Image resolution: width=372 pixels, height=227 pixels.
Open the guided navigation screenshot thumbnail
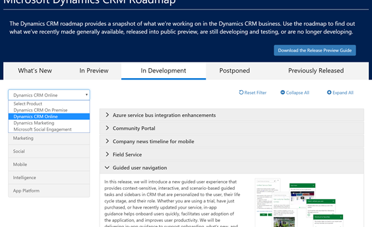(x=299, y=203)
